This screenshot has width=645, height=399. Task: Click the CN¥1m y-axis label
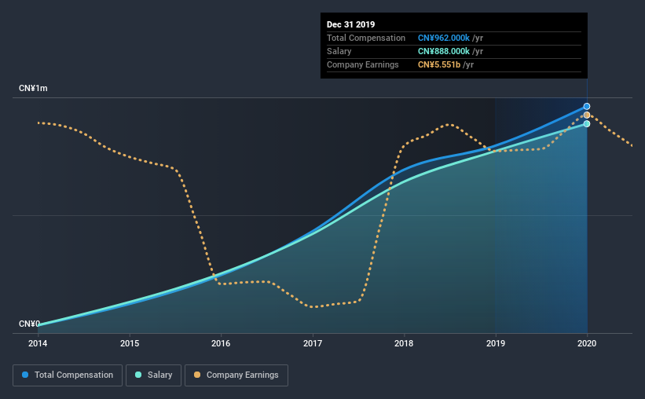[x=33, y=89]
